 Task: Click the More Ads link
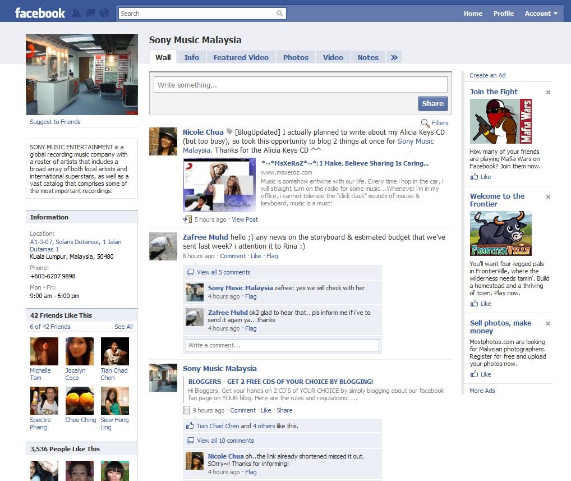pyautogui.click(x=482, y=391)
